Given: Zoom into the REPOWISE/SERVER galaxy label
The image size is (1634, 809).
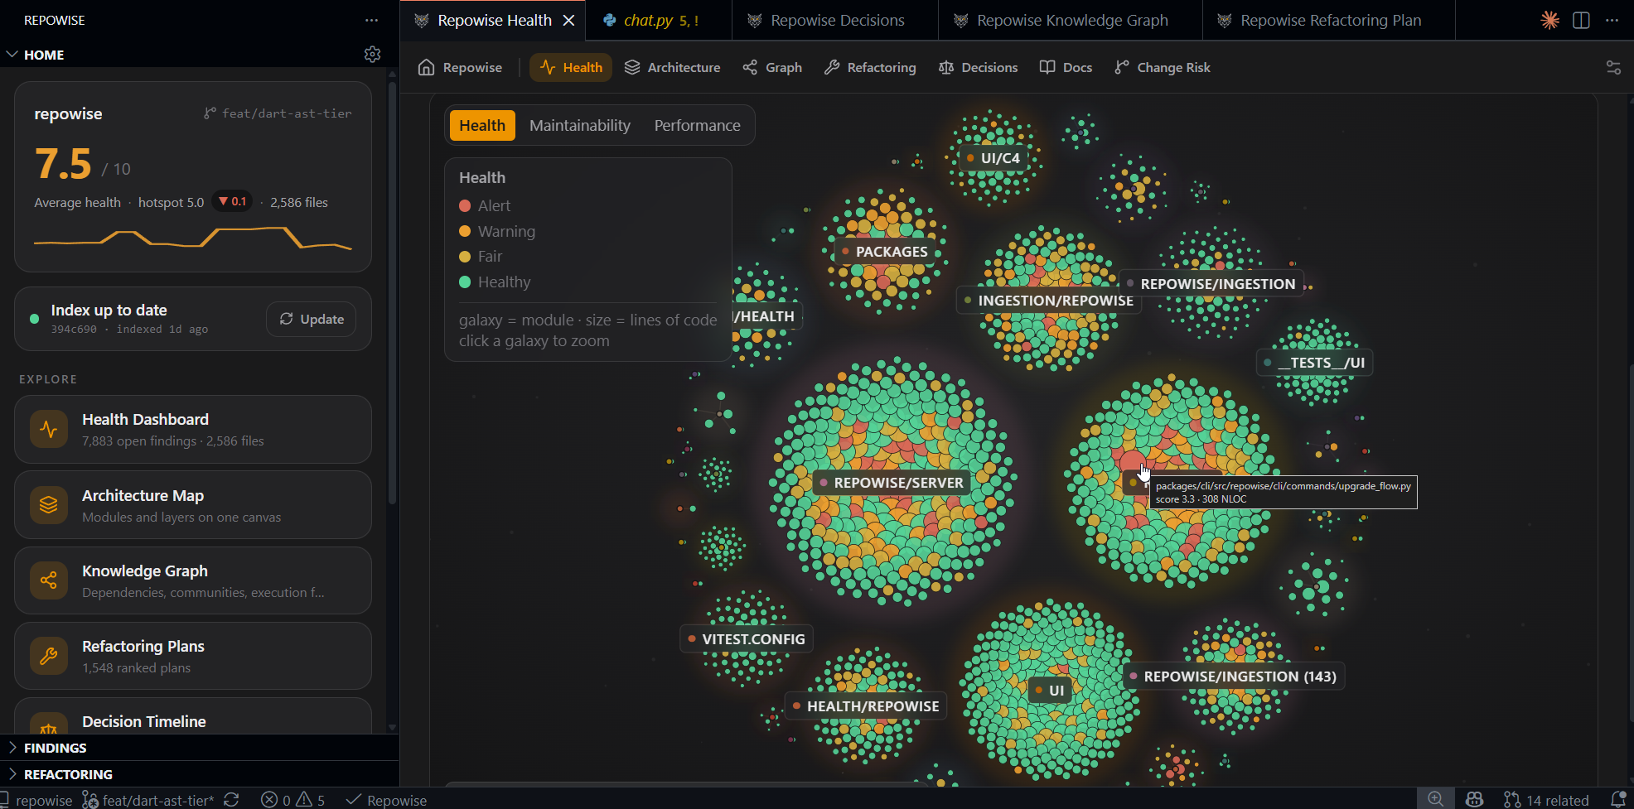Looking at the screenshot, I should 891,483.
